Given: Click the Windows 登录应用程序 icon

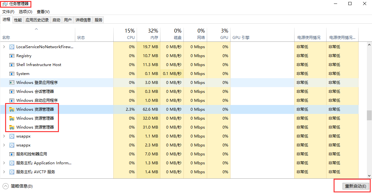Looking at the screenshot, I should point(12,83).
